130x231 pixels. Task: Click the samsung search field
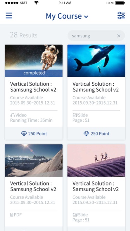pyautogui.click(x=96, y=36)
